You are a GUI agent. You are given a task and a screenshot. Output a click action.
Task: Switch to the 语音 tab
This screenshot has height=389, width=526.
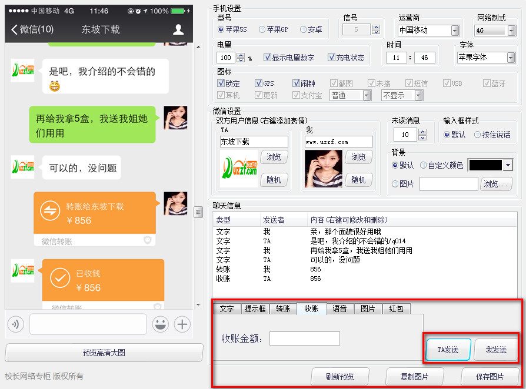[340, 308]
